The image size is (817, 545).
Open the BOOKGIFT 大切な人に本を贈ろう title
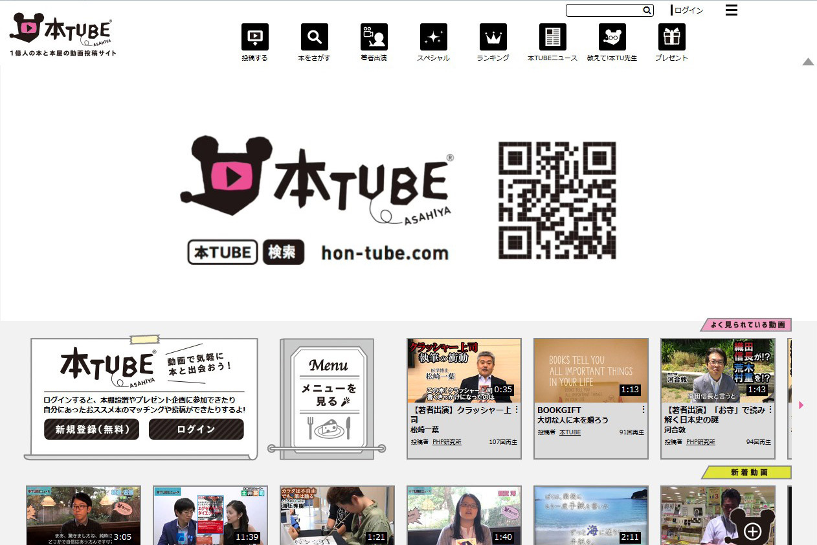click(573, 415)
